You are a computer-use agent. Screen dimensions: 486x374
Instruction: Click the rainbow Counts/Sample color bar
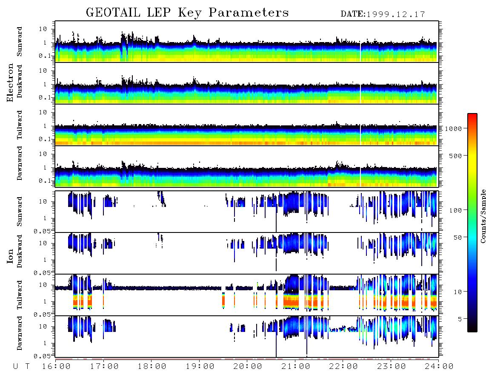coord(472,223)
